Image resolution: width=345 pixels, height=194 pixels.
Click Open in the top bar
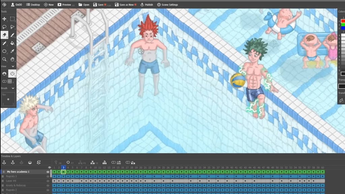coord(84,5)
